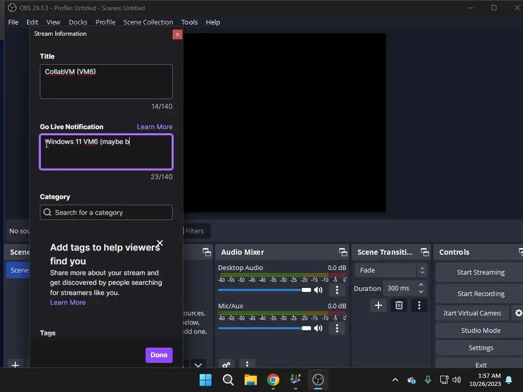Open Windows Search on taskbar
This screenshot has height=392, width=523.
pos(228,380)
